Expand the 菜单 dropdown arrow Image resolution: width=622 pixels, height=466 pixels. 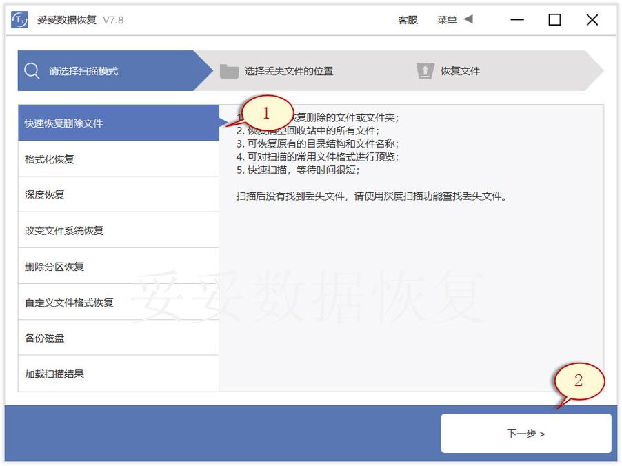pyautogui.click(x=468, y=19)
